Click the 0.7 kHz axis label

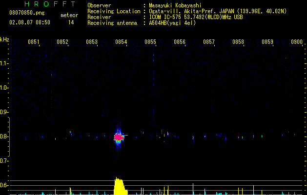point(4,161)
